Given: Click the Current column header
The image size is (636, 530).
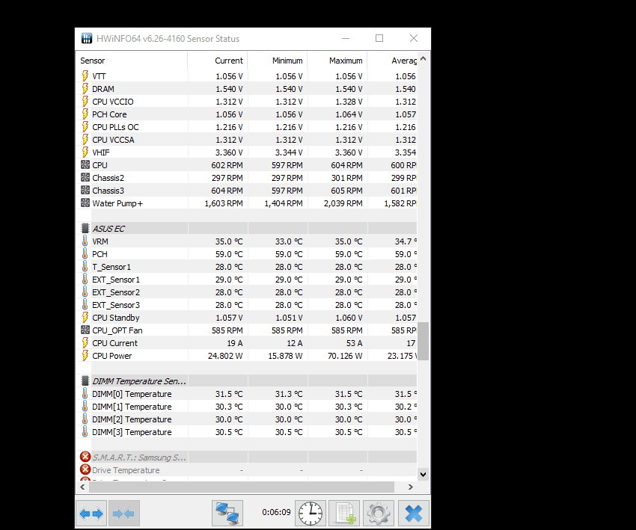Looking at the screenshot, I should 218,61.
